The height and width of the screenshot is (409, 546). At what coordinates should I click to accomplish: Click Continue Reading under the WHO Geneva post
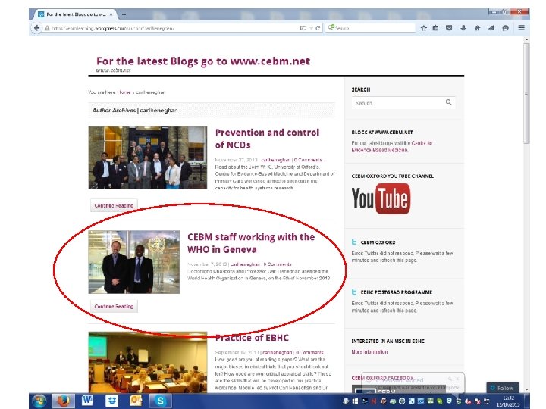coord(114,307)
